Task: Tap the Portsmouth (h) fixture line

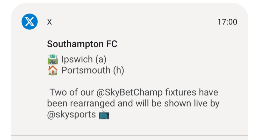Action: [x=92, y=70]
